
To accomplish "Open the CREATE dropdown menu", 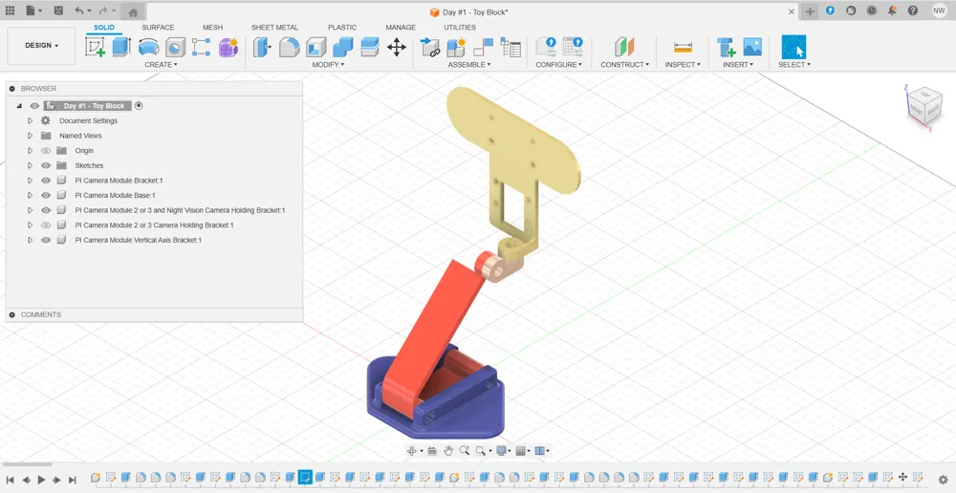I will pos(161,65).
